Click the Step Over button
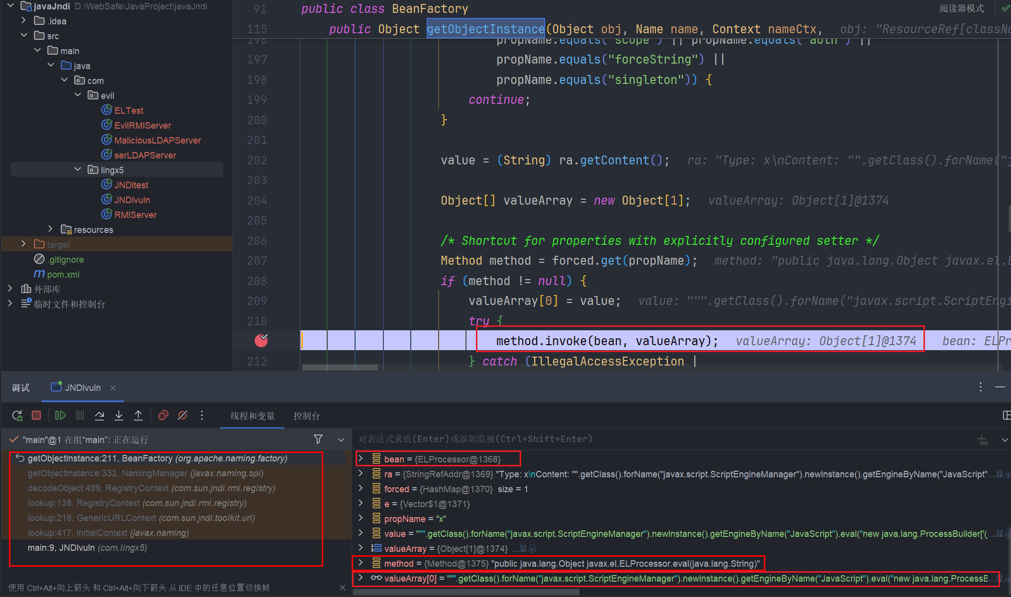1011x597 pixels. pyautogui.click(x=99, y=416)
